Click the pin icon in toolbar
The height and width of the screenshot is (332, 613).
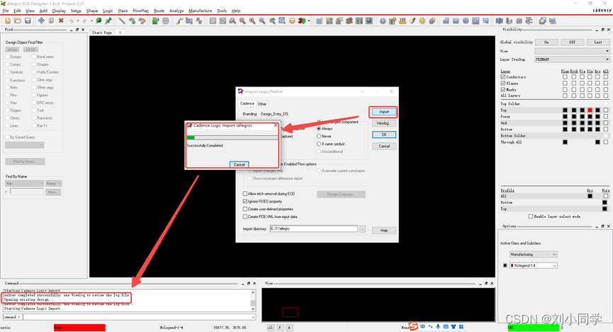pyautogui.click(x=108, y=21)
